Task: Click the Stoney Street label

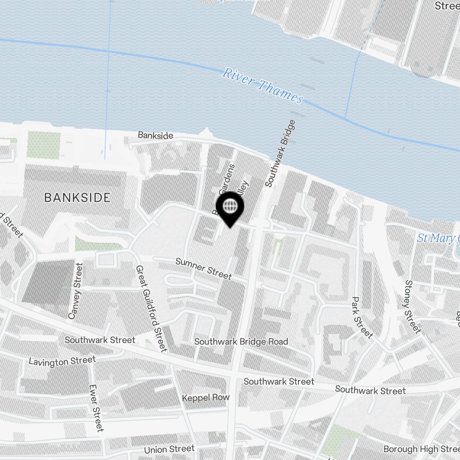Action: coord(413,307)
